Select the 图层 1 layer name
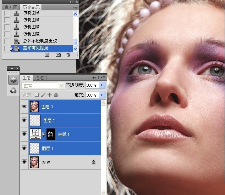The width and height of the screenshot is (225, 195). pos(48,149)
